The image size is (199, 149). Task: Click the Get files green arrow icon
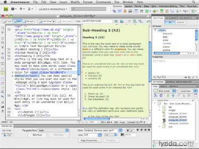click(x=168, y=95)
